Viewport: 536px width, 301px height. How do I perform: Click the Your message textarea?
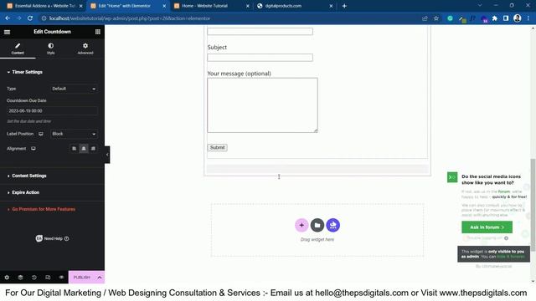pos(262,105)
